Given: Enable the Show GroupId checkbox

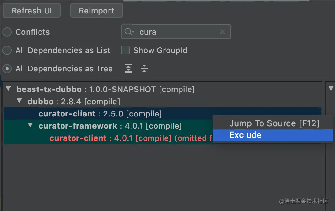Looking at the screenshot, I should (x=125, y=50).
